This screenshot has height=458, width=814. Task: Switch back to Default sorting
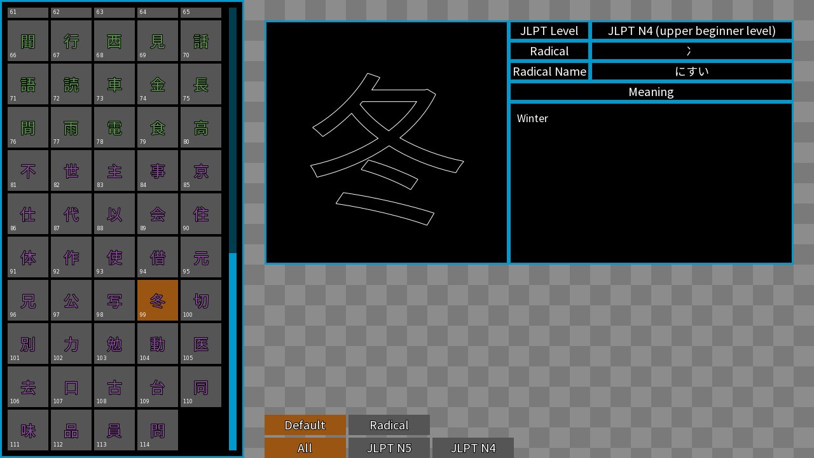[305, 425]
